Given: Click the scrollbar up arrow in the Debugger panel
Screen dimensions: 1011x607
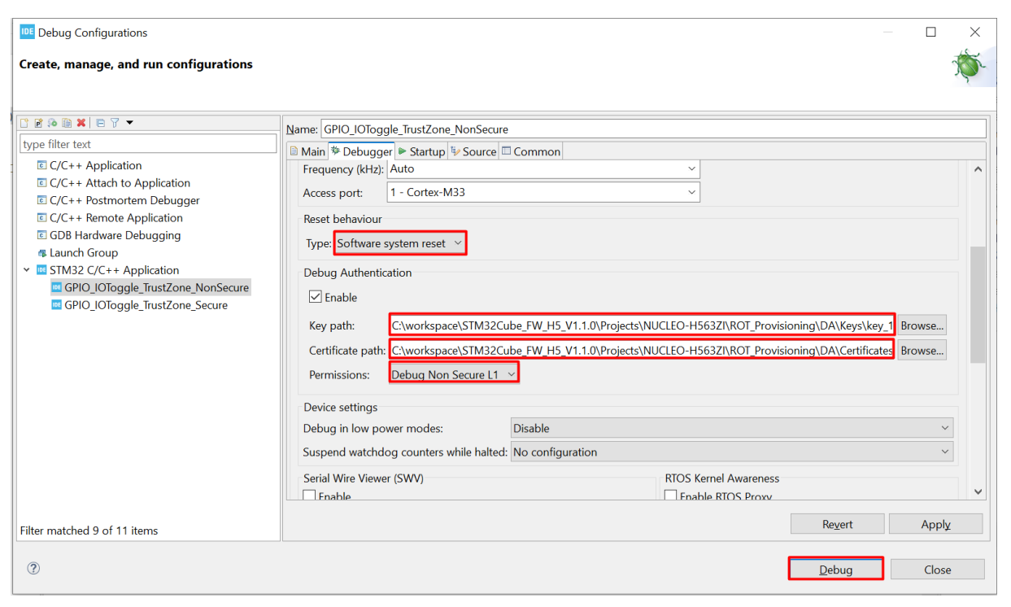Looking at the screenshot, I should 978,169.
